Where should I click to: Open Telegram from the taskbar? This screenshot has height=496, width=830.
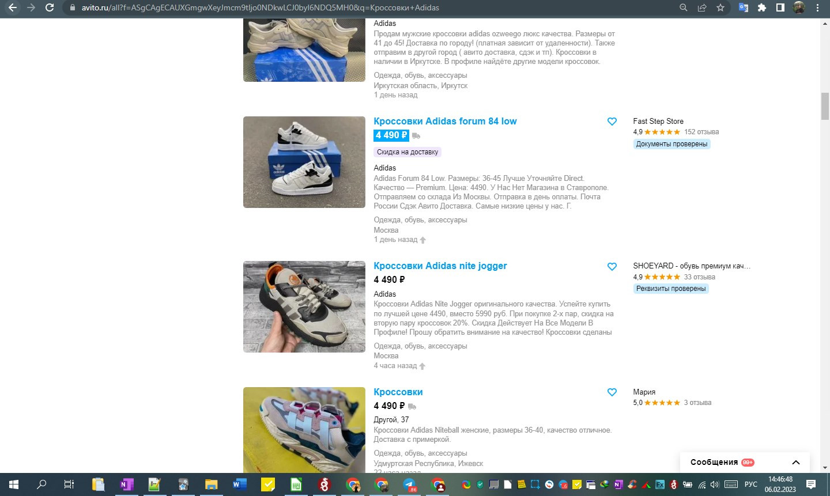pyautogui.click(x=409, y=484)
